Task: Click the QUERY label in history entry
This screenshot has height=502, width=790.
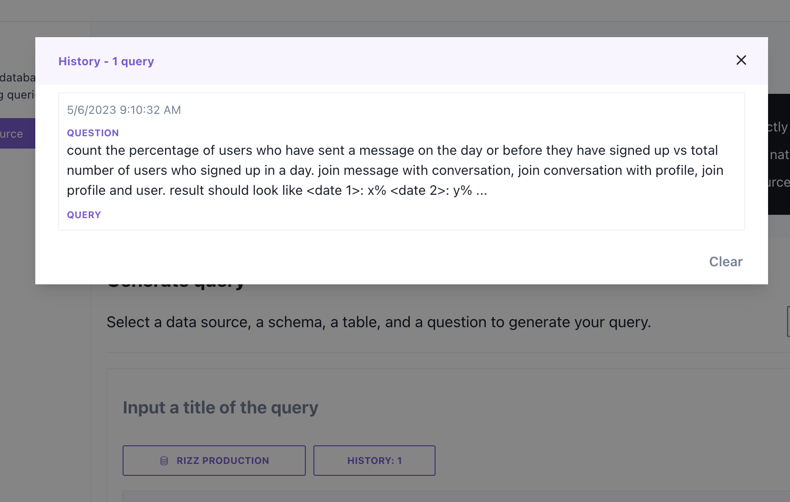Action: point(84,215)
